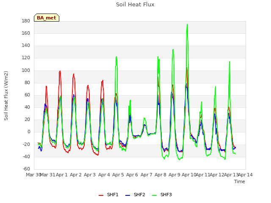Click the Time axis title
Image resolution: width=271 pixels, height=203 pixels.
click(240, 181)
